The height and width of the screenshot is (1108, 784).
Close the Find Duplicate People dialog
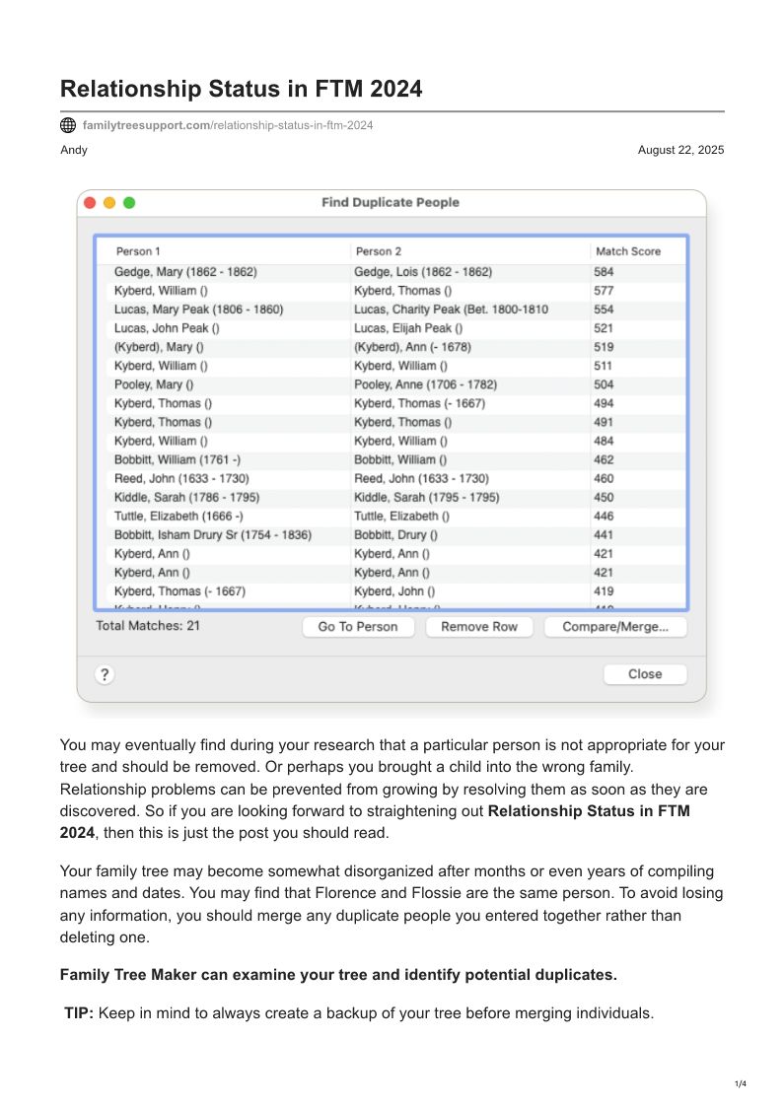click(645, 674)
